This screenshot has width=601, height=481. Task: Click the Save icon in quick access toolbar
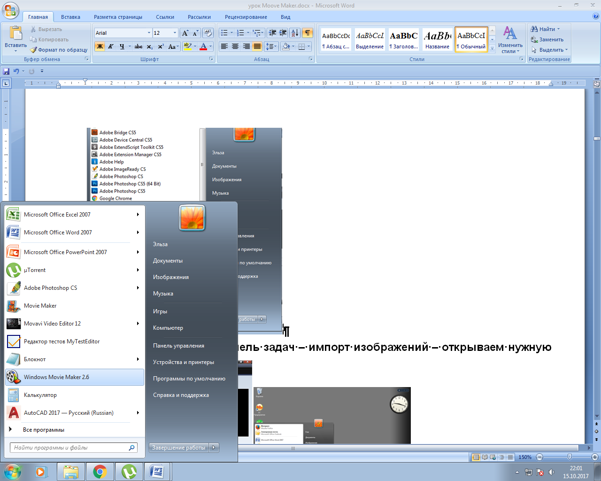pos(6,71)
